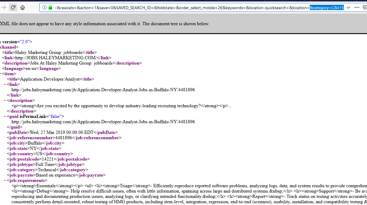The width and height of the screenshot is (367, 205).
Task: Click the job type value "Full Time"
Action: click(45, 164)
